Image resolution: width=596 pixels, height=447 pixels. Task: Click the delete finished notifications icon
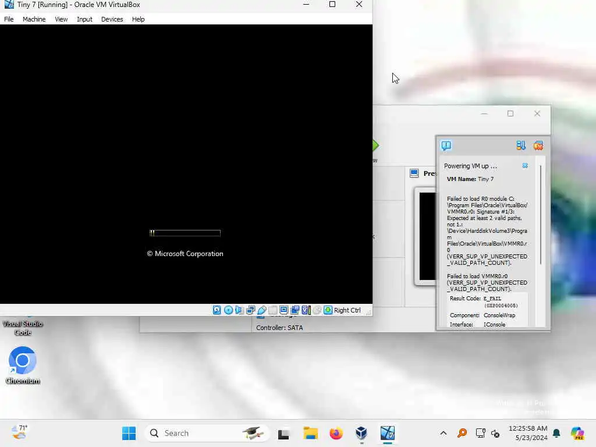pos(538,146)
